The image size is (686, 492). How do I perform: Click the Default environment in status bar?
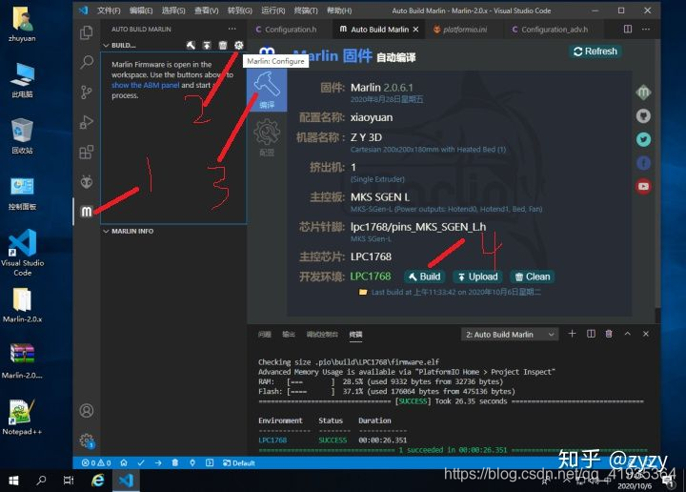pos(239,462)
